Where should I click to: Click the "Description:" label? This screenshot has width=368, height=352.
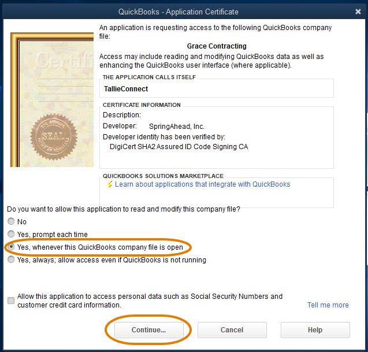tap(122, 115)
